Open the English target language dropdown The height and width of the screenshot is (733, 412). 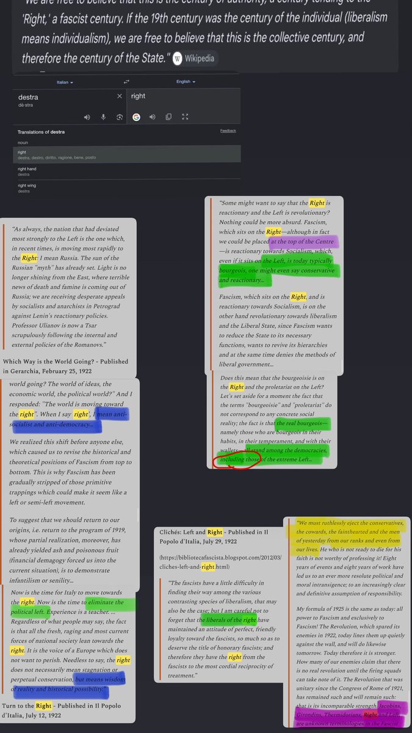(186, 82)
